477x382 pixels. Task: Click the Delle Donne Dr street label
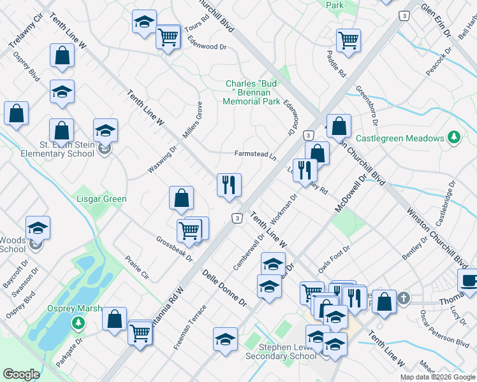pos(224,288)
